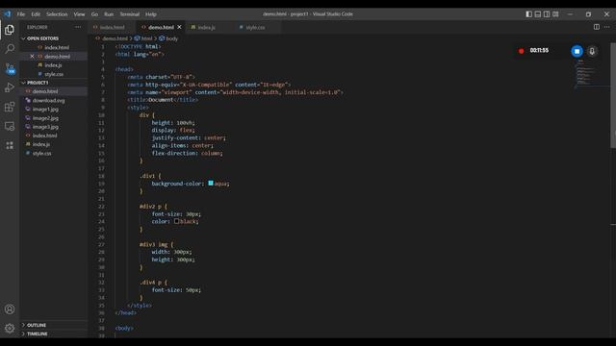Open Customize Layout button in title bar

(555, 14)
